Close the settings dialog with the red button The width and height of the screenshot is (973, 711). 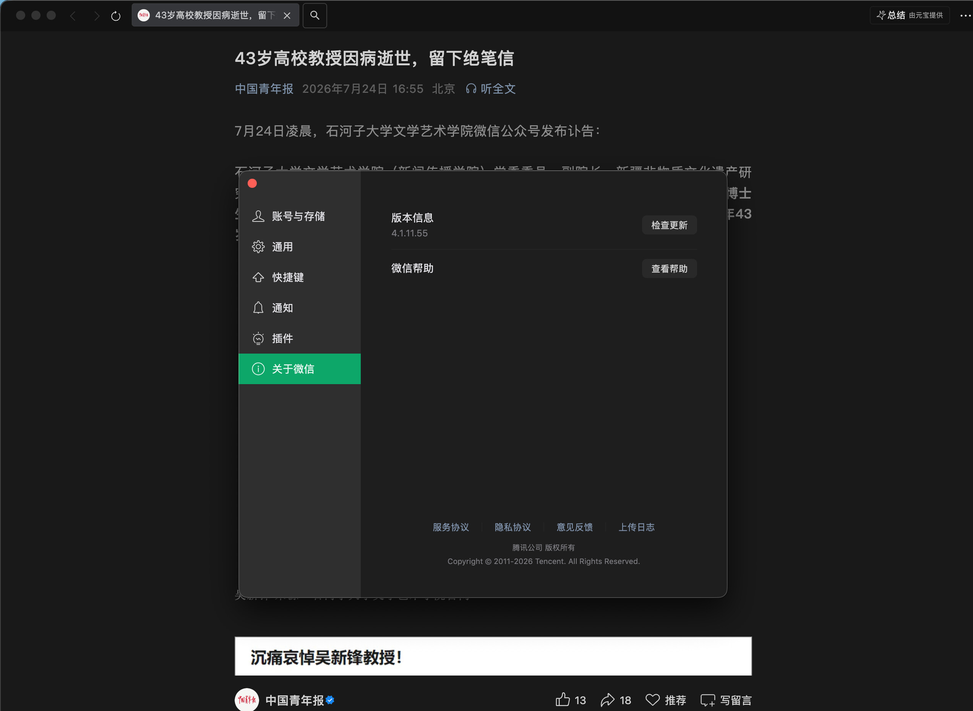(x=252, y=183)
